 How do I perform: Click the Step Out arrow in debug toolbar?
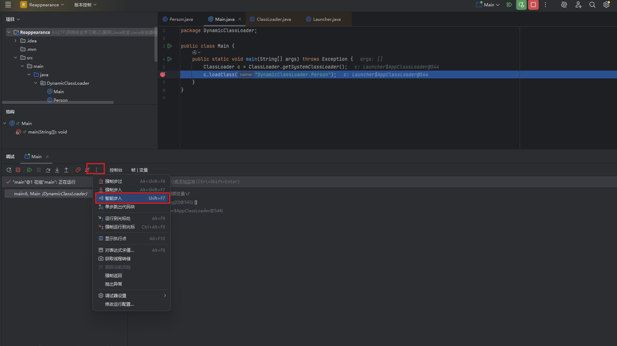[66, 170]
